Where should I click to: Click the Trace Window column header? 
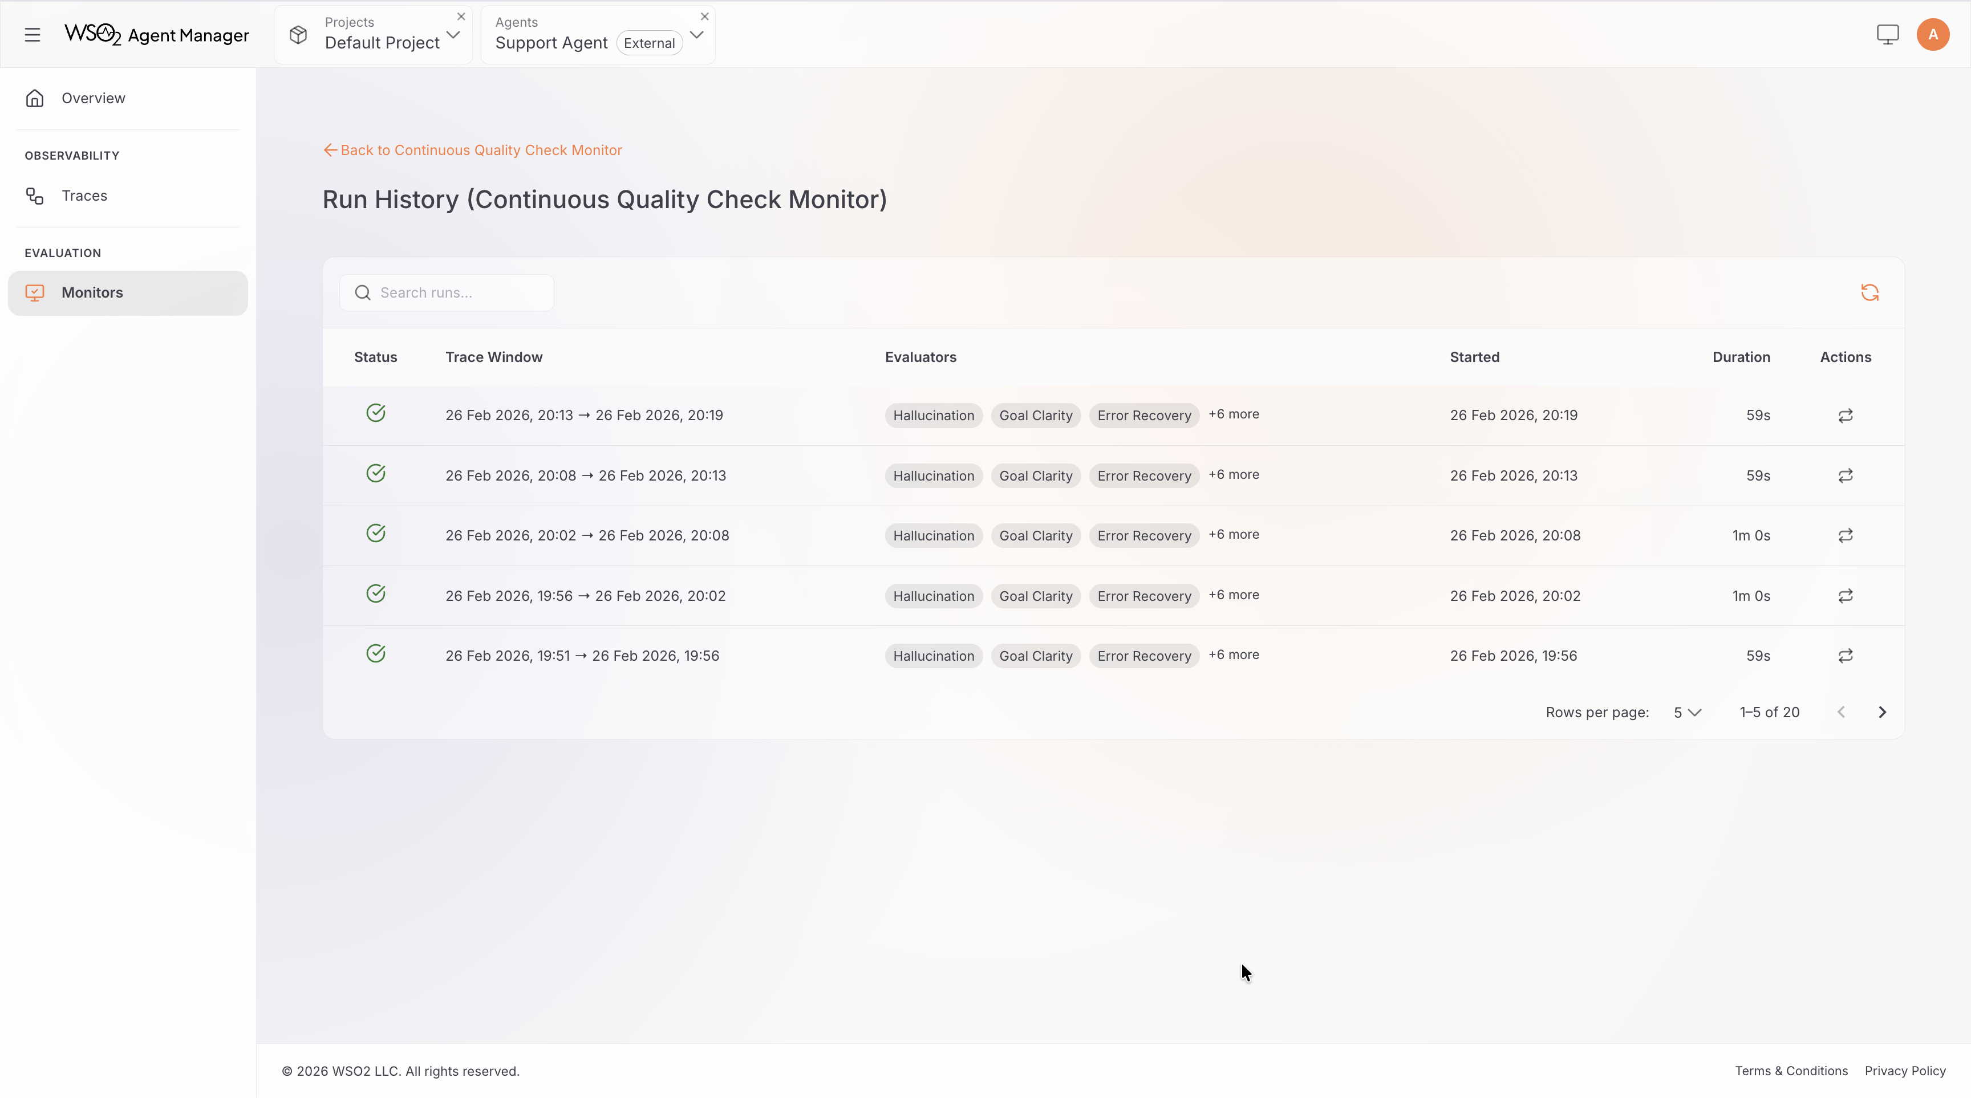pyautogui.click(x=493, y=357)
